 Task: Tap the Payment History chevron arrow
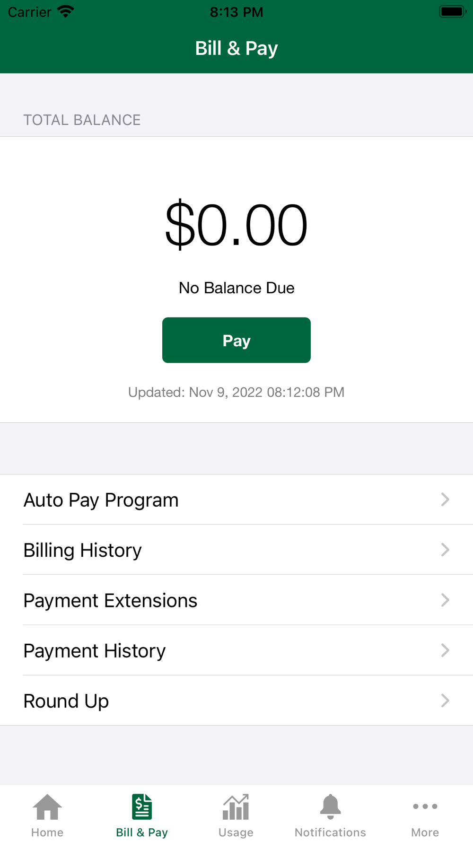coord(445,650)
